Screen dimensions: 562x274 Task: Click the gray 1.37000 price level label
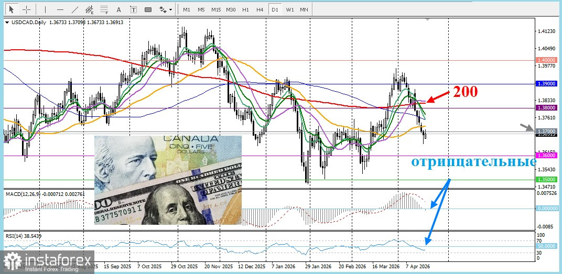(547, 131)
